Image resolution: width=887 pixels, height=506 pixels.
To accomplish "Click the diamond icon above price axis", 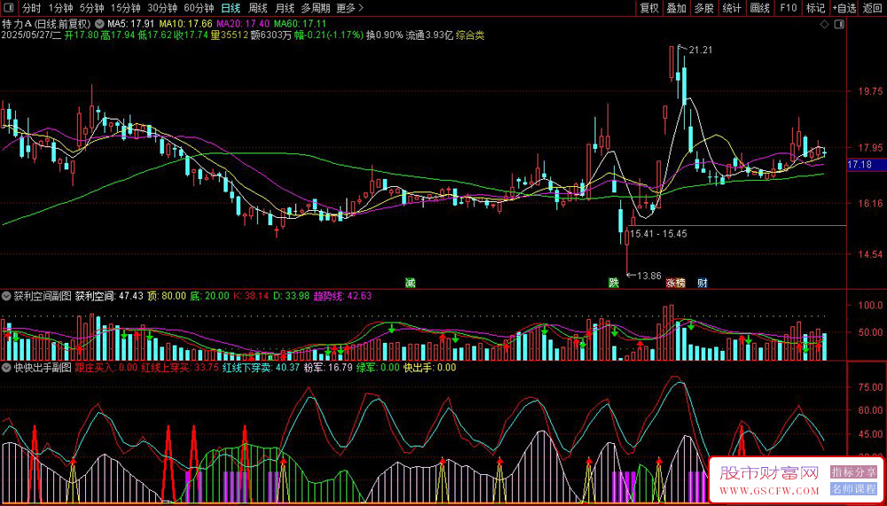I will [824, 25].
